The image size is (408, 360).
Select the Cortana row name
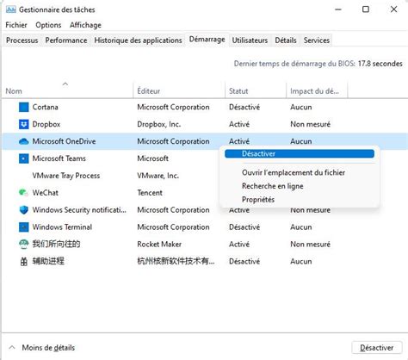pos(46,107)
